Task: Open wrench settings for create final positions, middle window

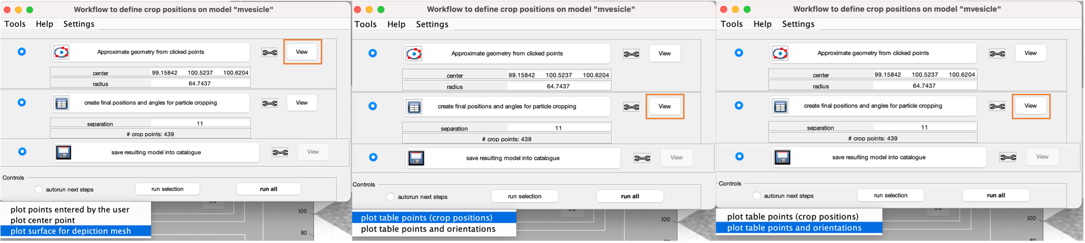Action: 631,107
